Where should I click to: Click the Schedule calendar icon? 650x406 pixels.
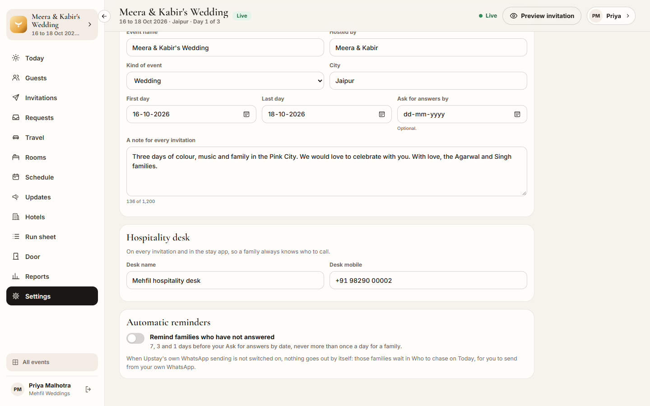(16, 177)
